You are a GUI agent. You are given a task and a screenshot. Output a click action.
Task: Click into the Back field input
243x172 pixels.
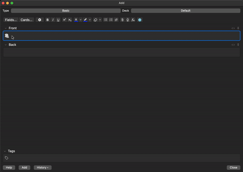point(122,52)
